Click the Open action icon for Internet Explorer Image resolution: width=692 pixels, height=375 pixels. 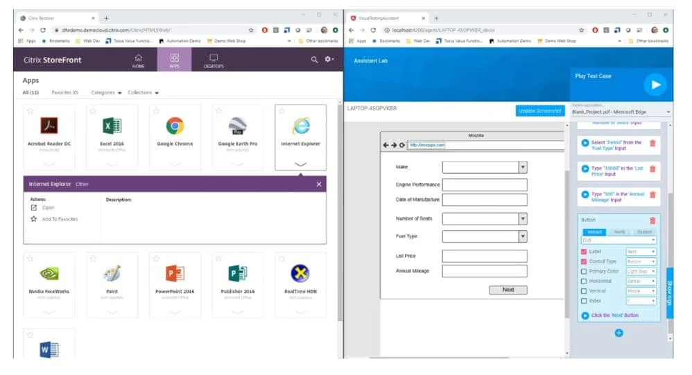click(34, 207)
